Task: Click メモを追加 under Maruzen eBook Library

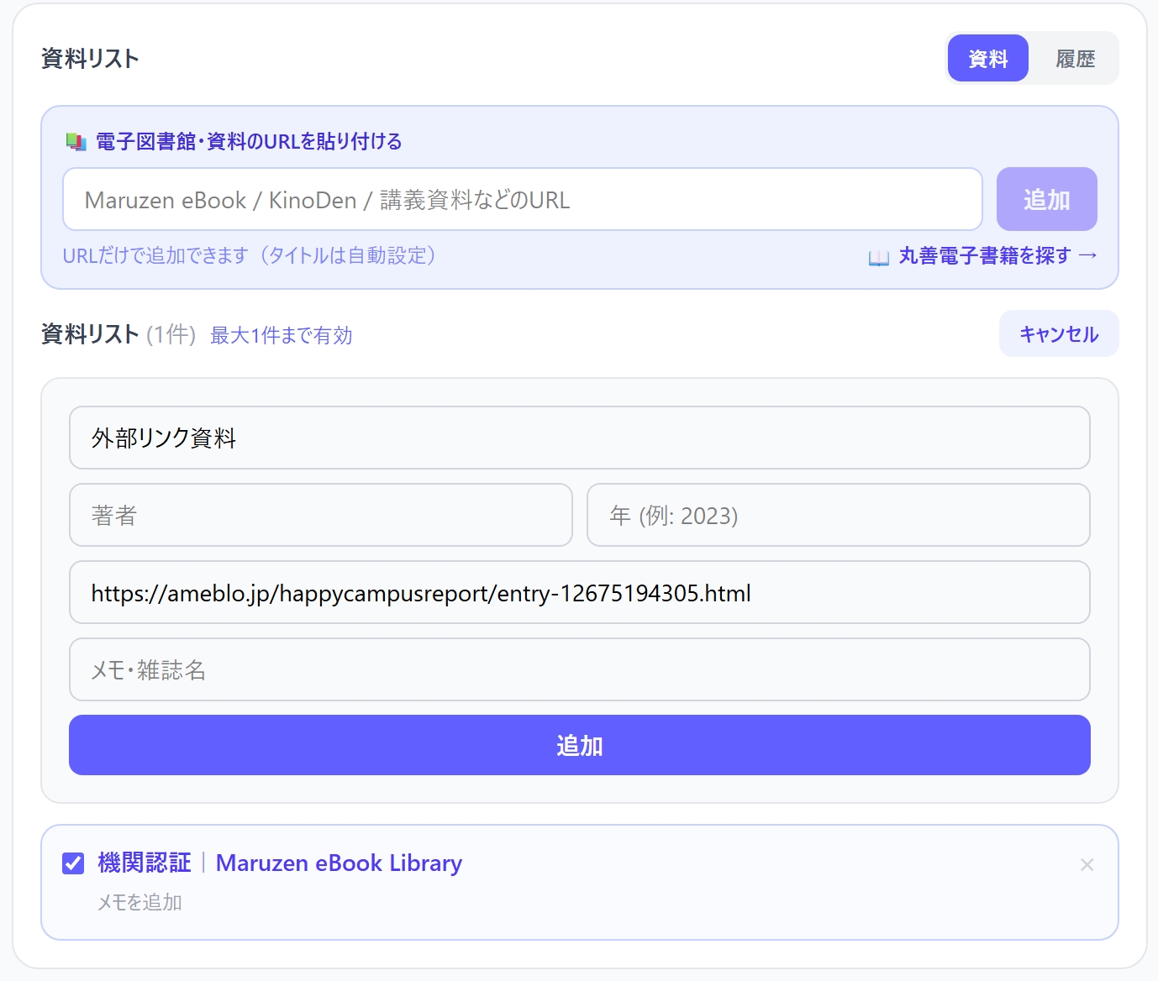Action: (x=139, y=902)
